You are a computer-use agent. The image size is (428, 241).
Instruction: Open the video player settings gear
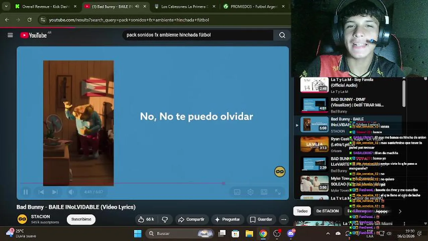250,192
